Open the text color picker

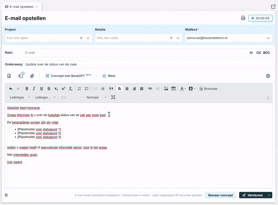coord(183,89)
